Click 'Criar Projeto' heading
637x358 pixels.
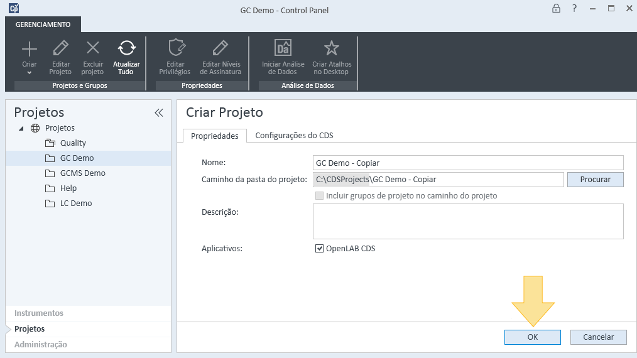(x=224, y=112)
